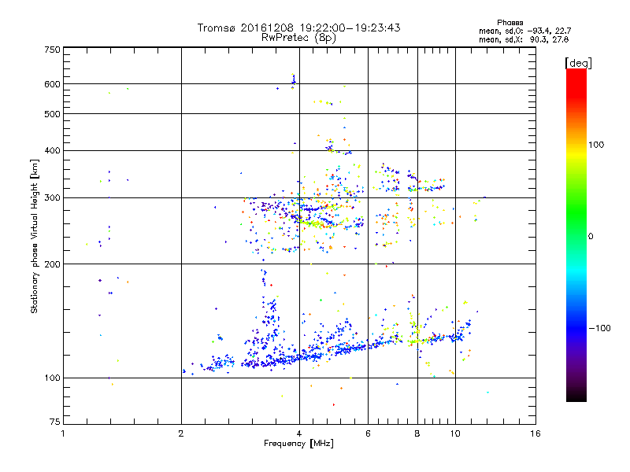
Task: Click the y-axis tick label "400"
Action: click(52, 151)
